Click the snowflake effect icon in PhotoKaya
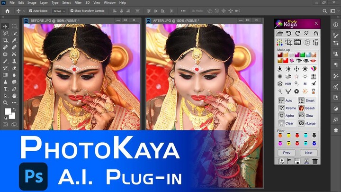Image resolution: width=341 pixels, height=192 pixels. 280,83
